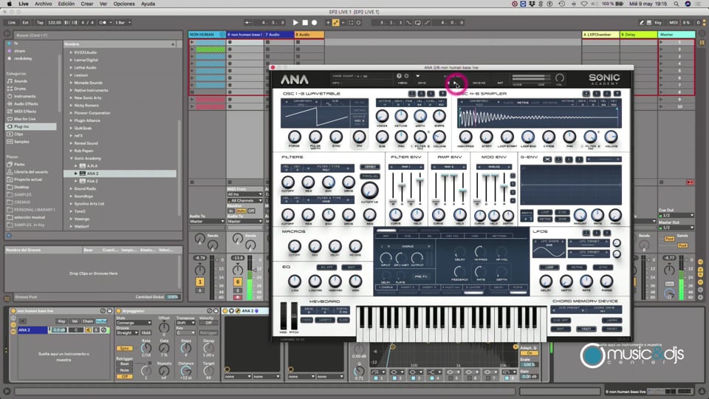709x399 pixels.
Task: Click the OSC wavetable DETUNE knob
Action: [401, 116]
